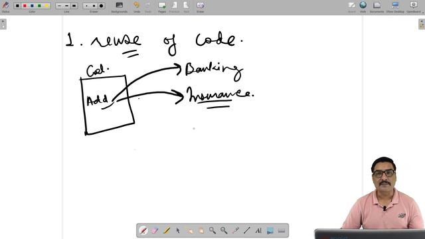
Task: Select the Pen tool in stylus palette
Action: 143,230
